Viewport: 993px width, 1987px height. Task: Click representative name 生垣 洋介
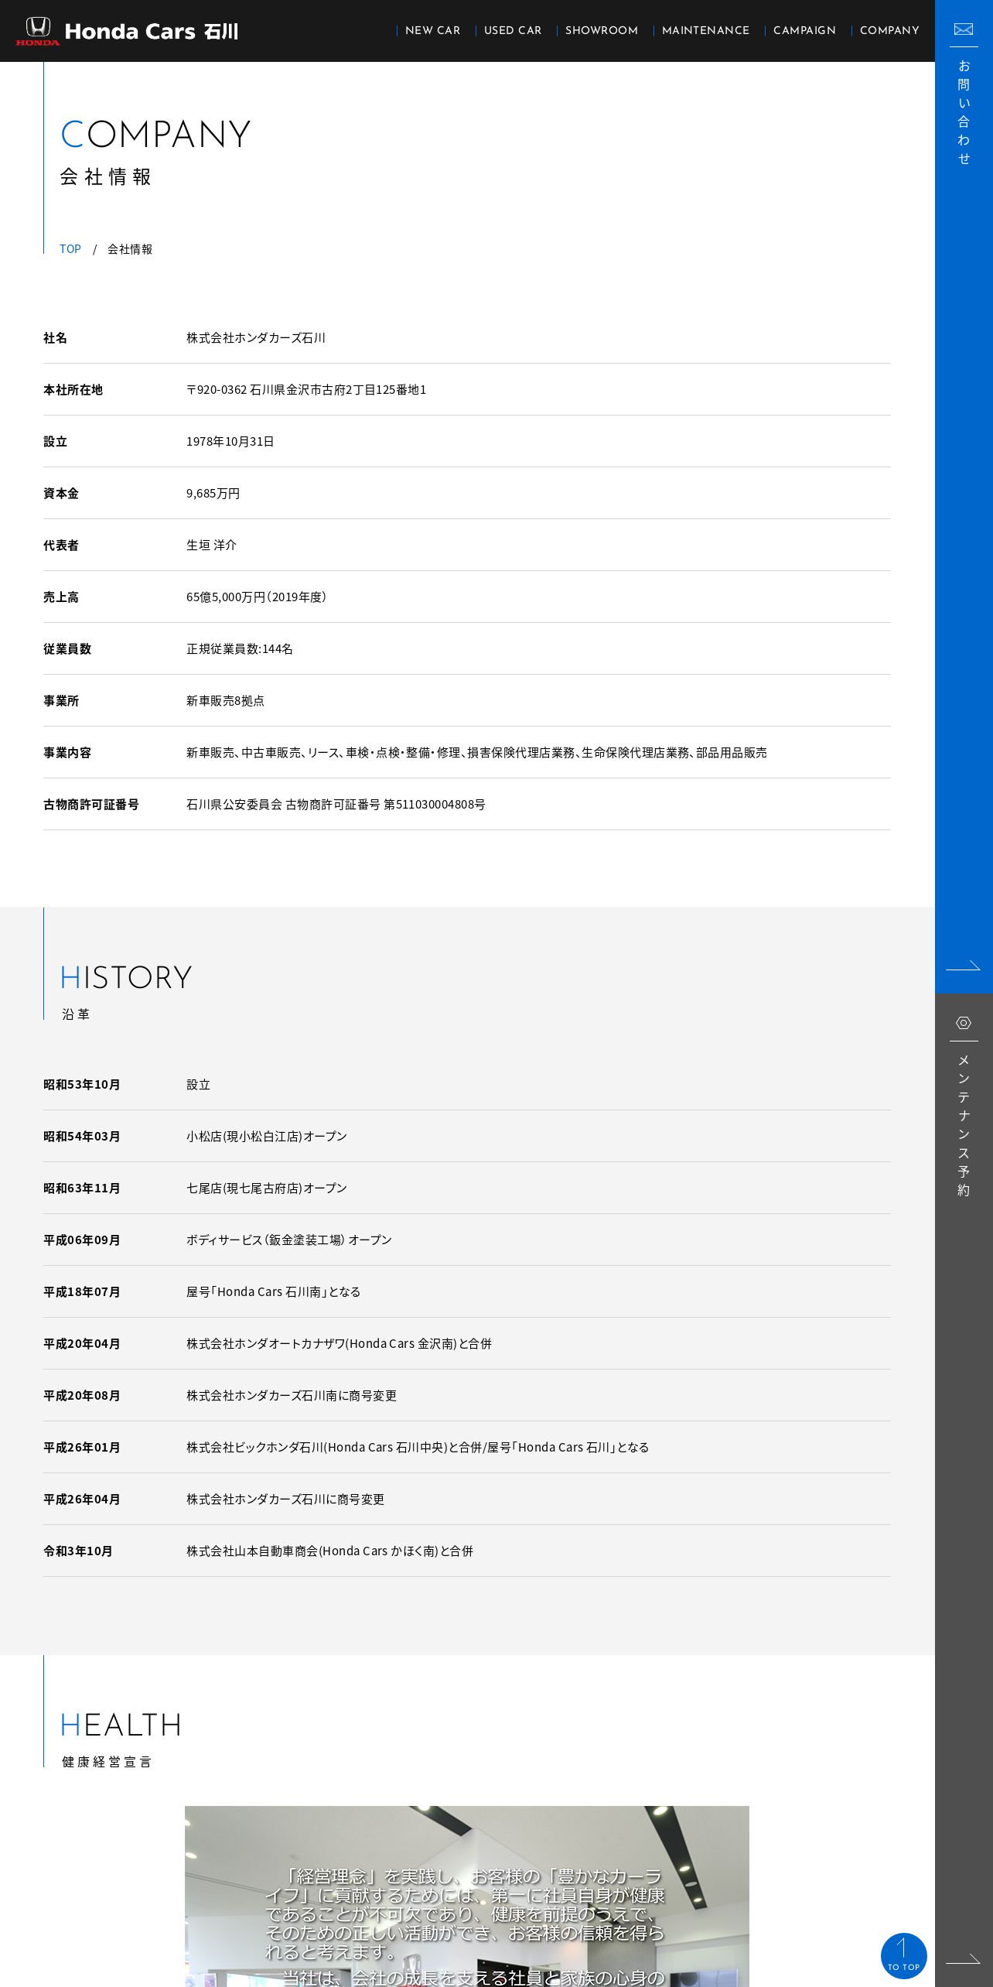pyautogui.click(x=211, y=545)
